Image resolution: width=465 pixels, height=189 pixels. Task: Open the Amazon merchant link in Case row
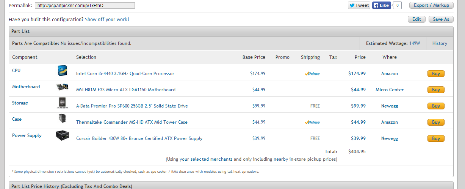pyautogui.click(x=390, y=122)
